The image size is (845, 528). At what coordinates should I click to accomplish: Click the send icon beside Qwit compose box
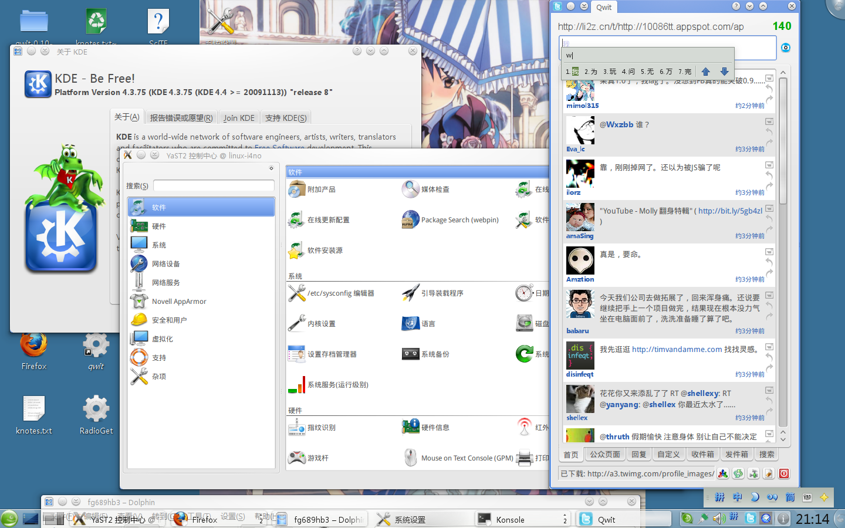tap(786, 48)
